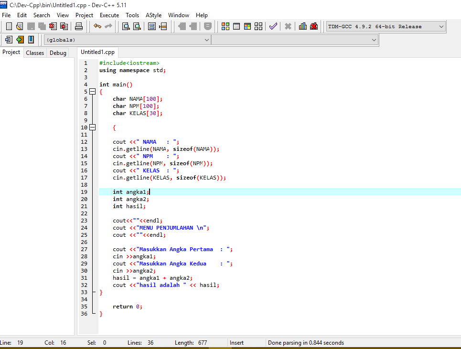Place the cursor on line 31 in the editor
The image size is (461, 349).
point(143,277)
